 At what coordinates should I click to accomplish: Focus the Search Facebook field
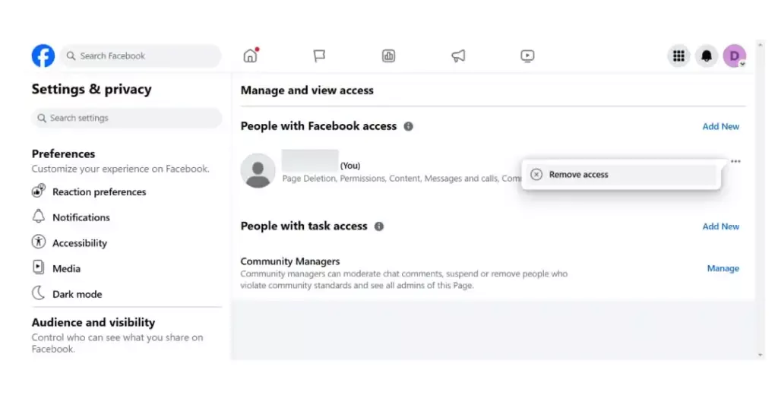click(141, 55)
